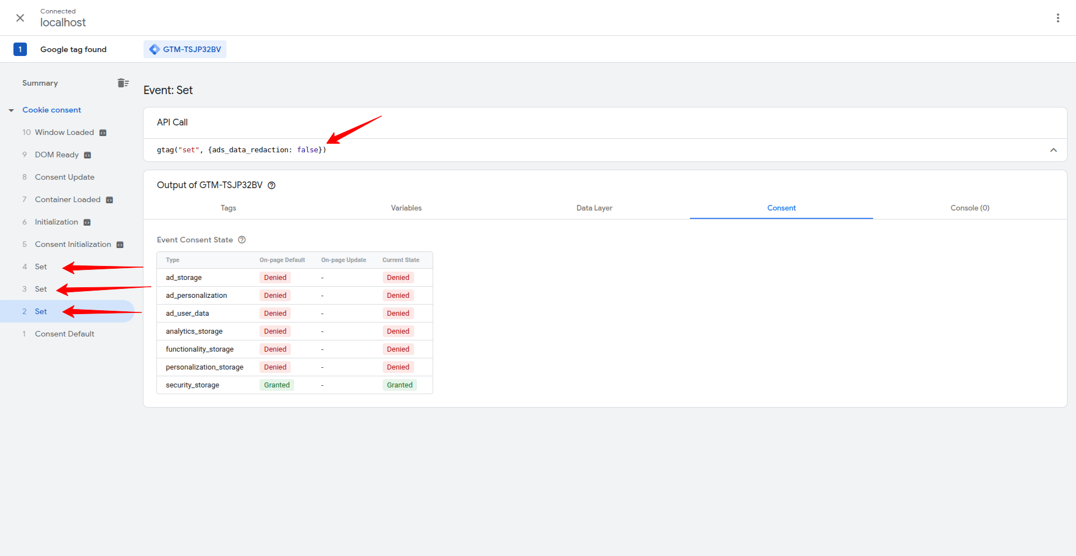Collapse the API Call code section
The width and height of the screenshot is (1076, 556).
1054,150
